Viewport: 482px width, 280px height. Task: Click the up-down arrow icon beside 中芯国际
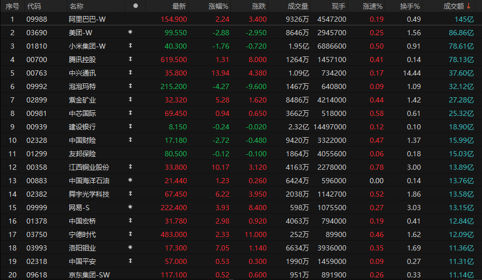[x=130, y=113]
